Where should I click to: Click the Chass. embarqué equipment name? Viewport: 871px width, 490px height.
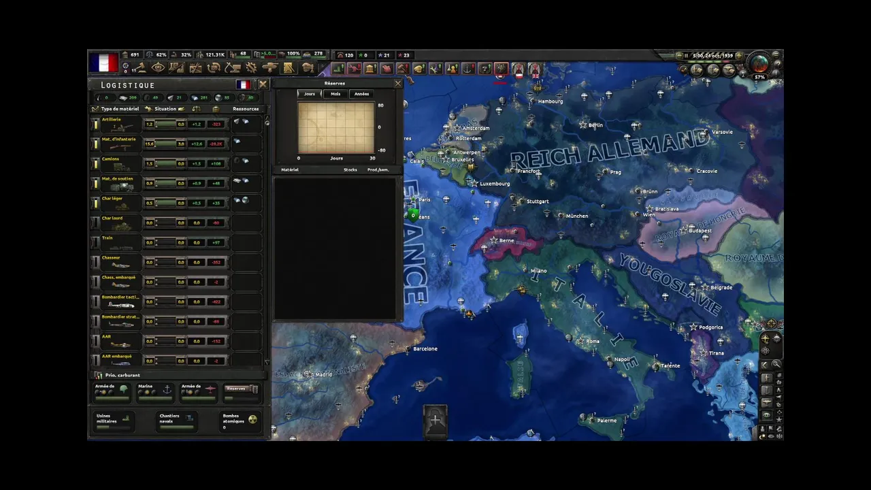tap(119, 278)
